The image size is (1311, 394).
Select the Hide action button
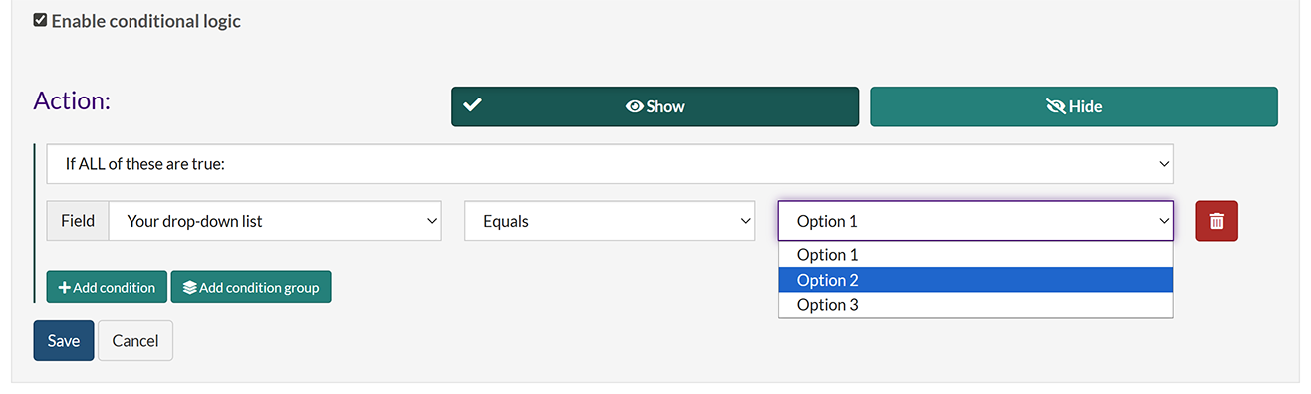[x=1074, y=106]
